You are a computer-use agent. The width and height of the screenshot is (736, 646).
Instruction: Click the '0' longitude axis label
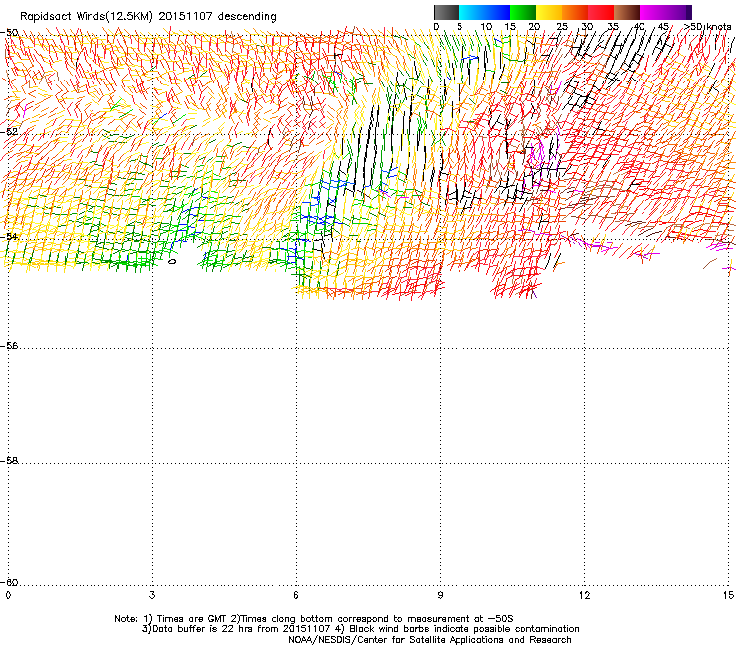coord(8,595)
